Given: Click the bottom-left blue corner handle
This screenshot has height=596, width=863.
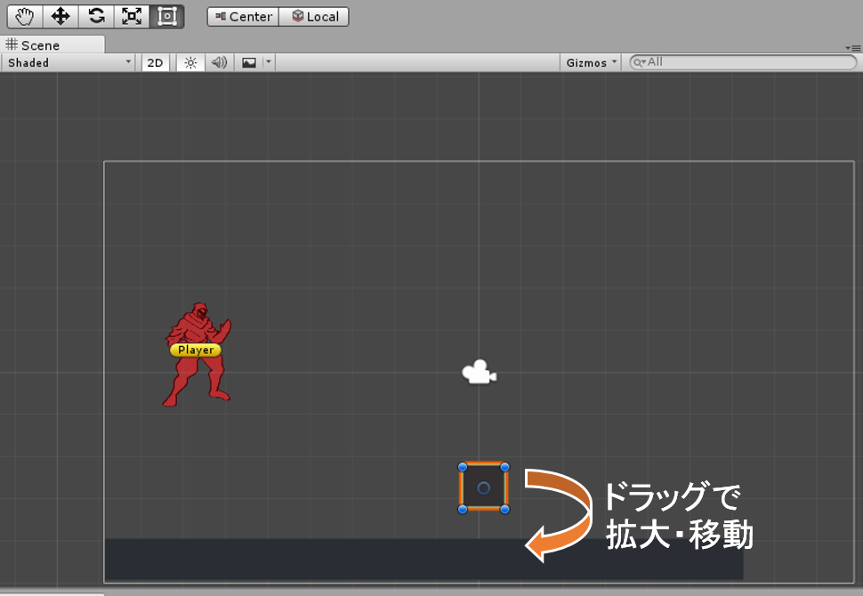Looking at the screenshot, I should click(x=463, y=510).
